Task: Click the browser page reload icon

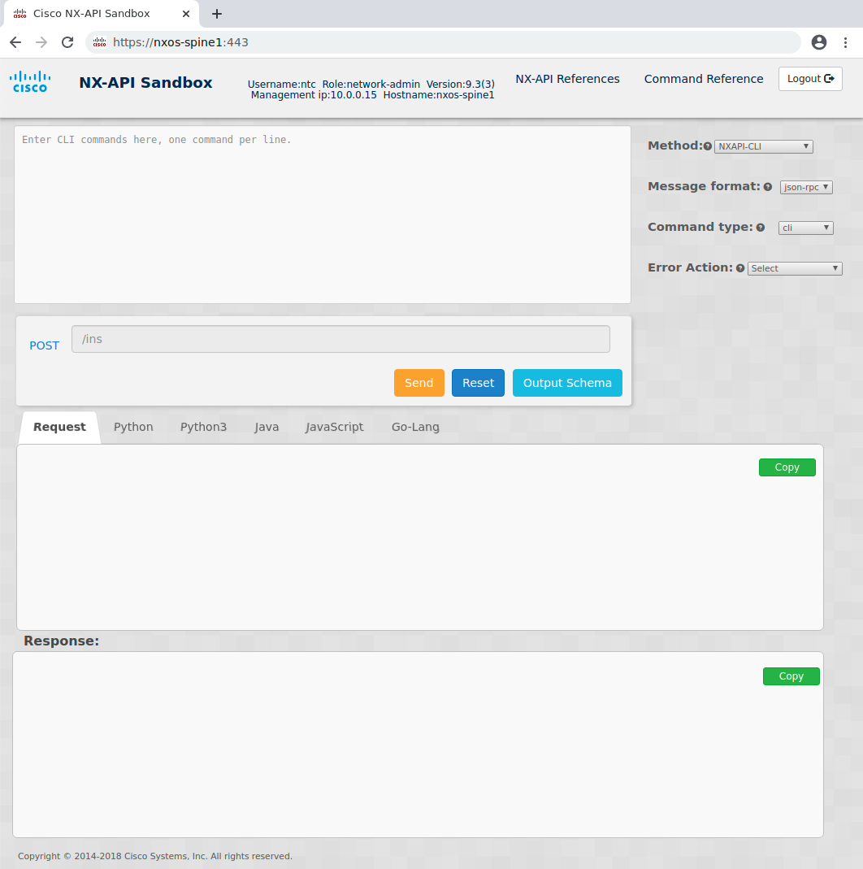Action: 67,41
